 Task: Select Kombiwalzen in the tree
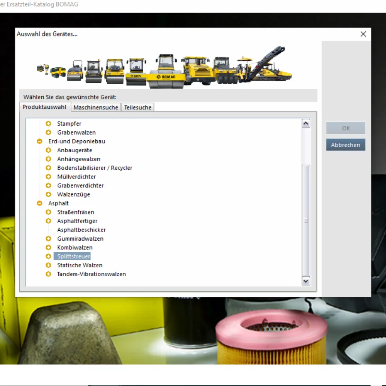coord(75,247)
